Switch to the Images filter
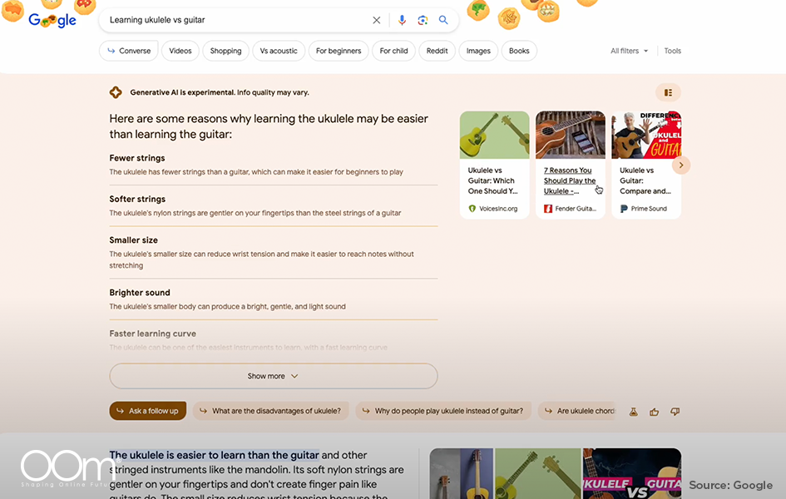 [x=478, y=51]
